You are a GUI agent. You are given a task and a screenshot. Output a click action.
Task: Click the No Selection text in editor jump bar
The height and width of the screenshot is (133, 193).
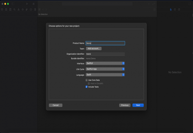point(43,14)
